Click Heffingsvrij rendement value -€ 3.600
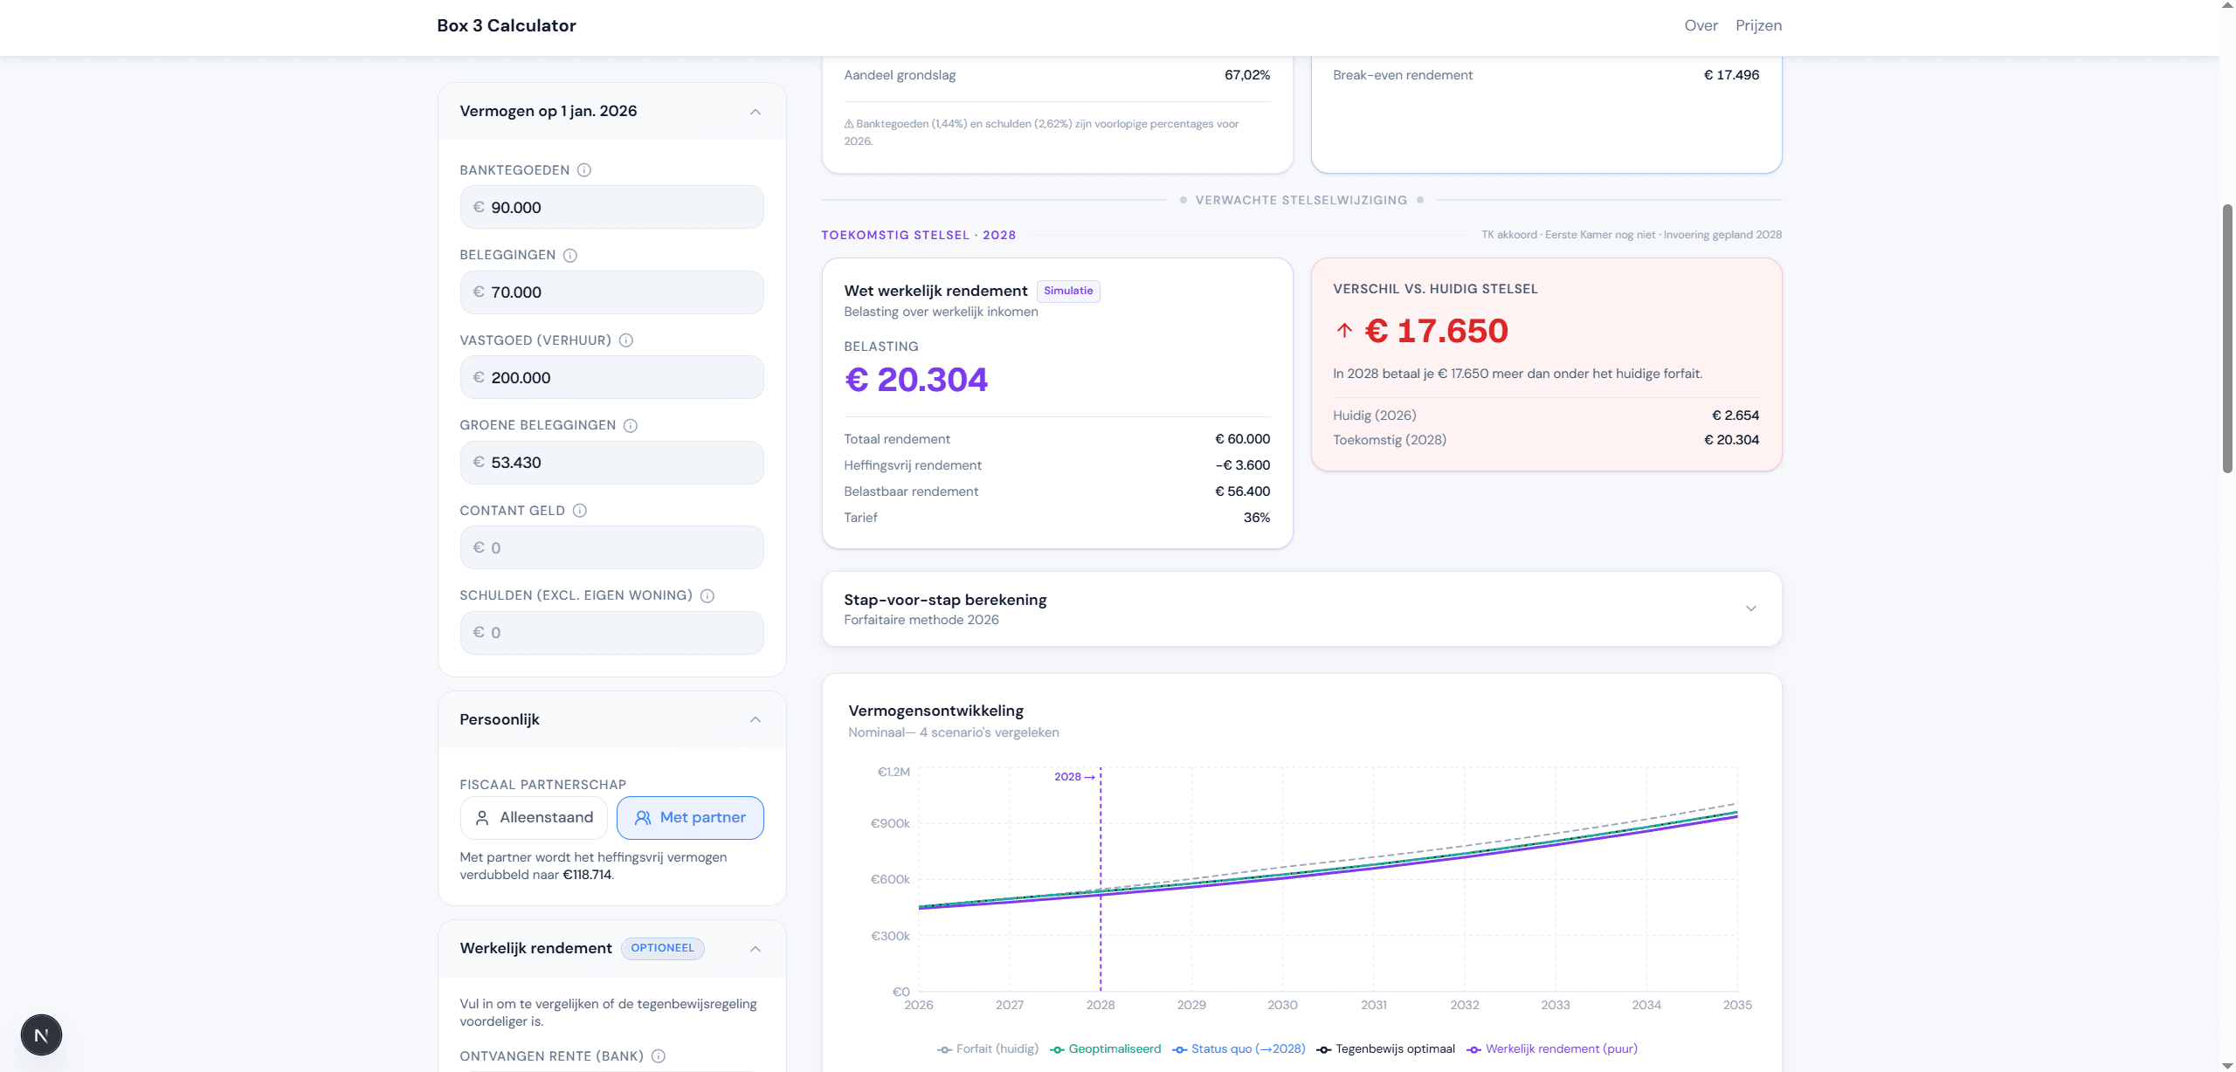The height and width of the screenshot is (1072, 2236). (1242, 465)
